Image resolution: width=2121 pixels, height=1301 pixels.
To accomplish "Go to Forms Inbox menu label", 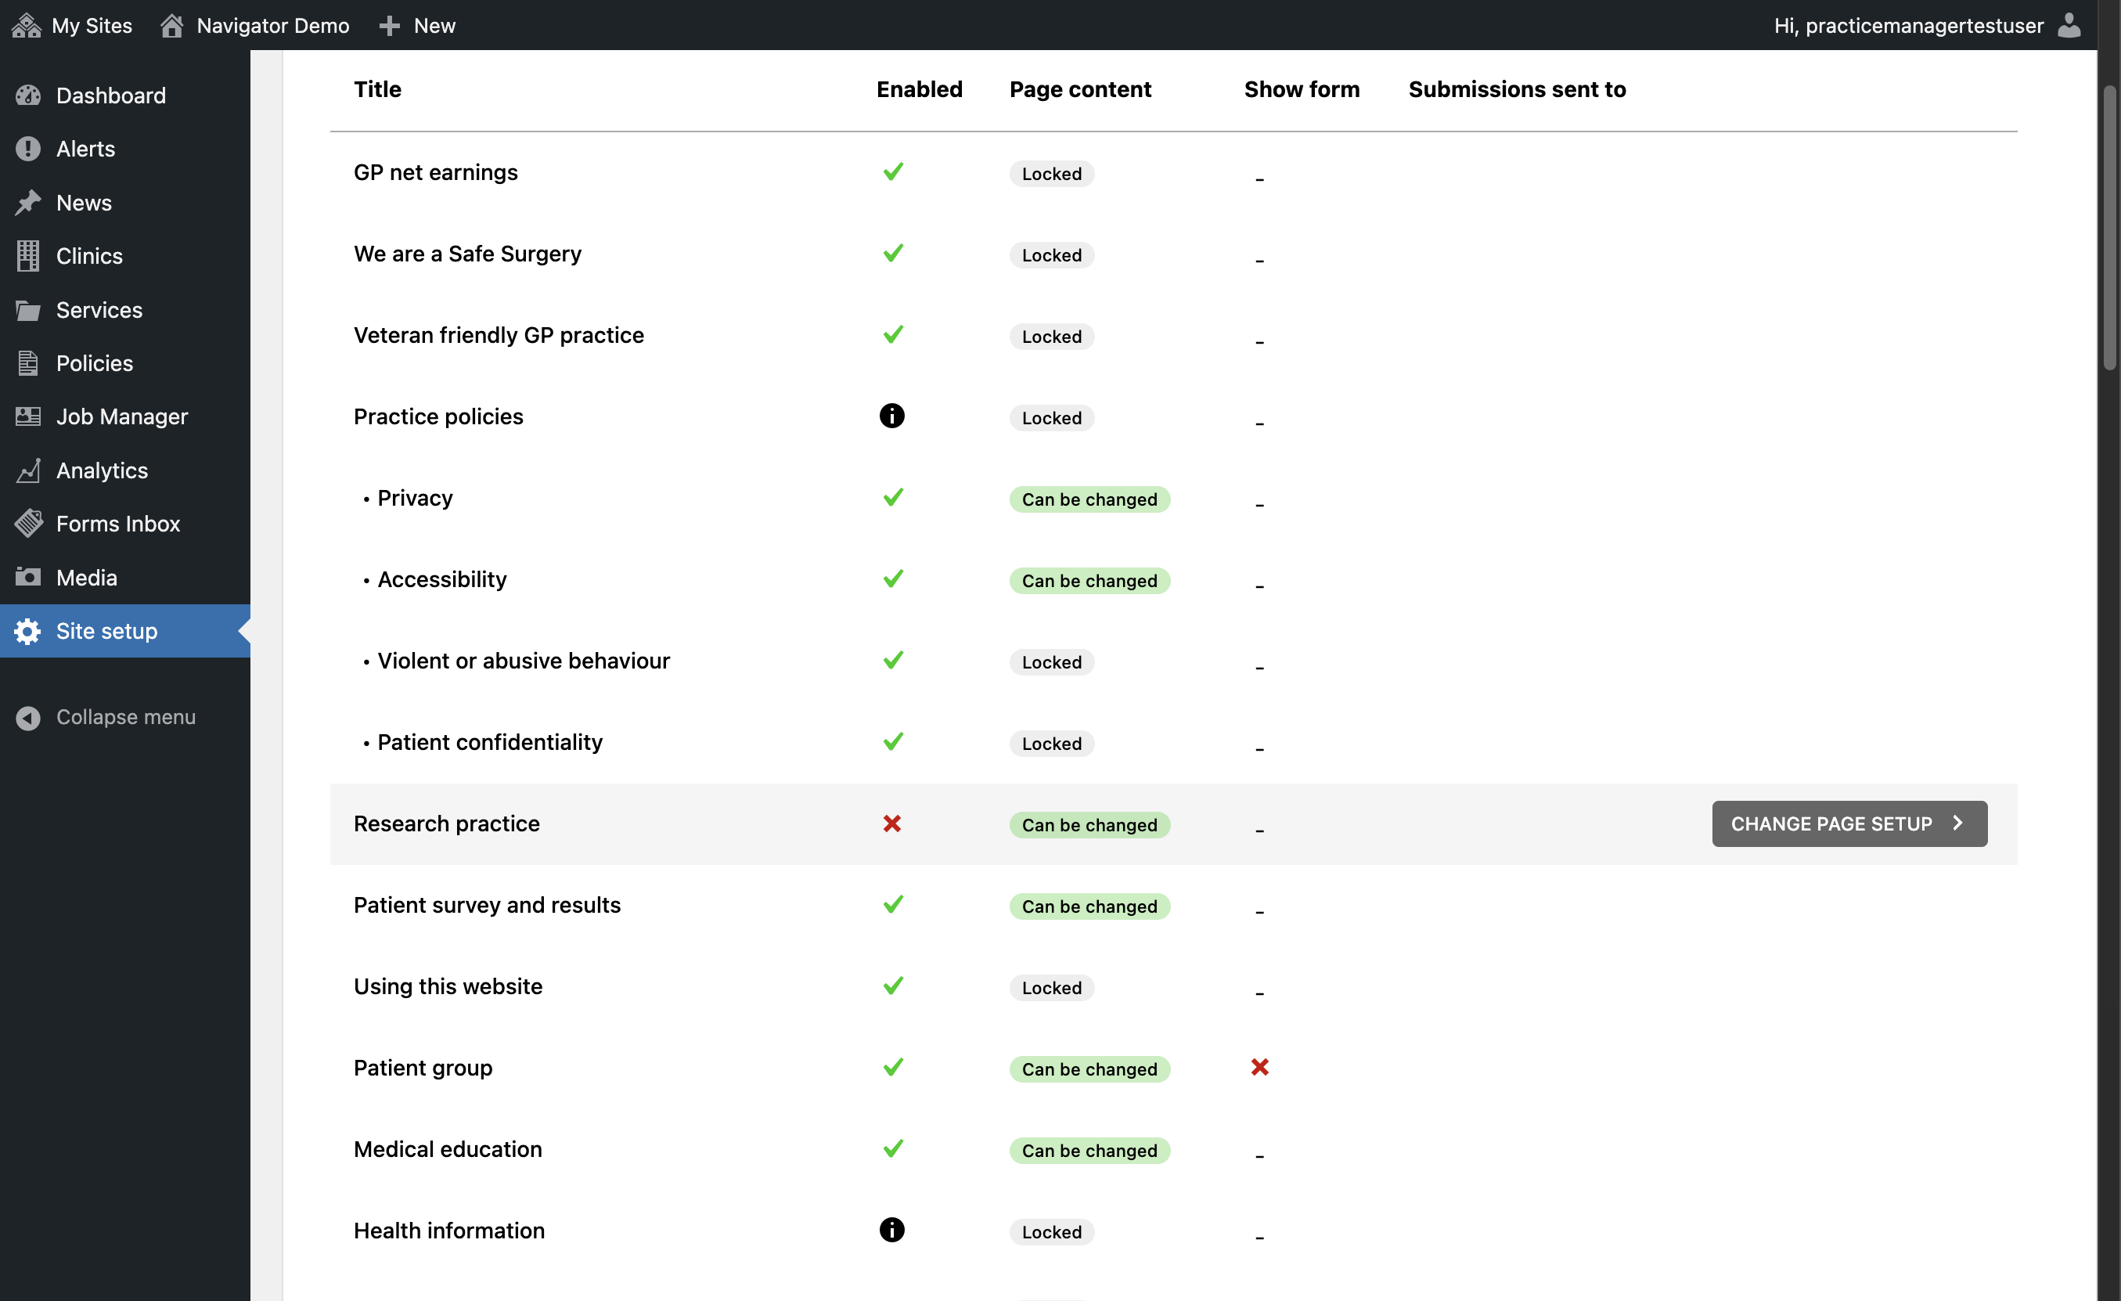I will (118, 524).
